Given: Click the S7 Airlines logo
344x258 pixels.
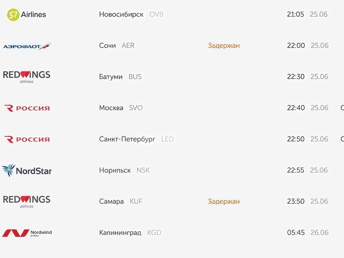Looking at the screenshot, I should [x=27, y=14].
